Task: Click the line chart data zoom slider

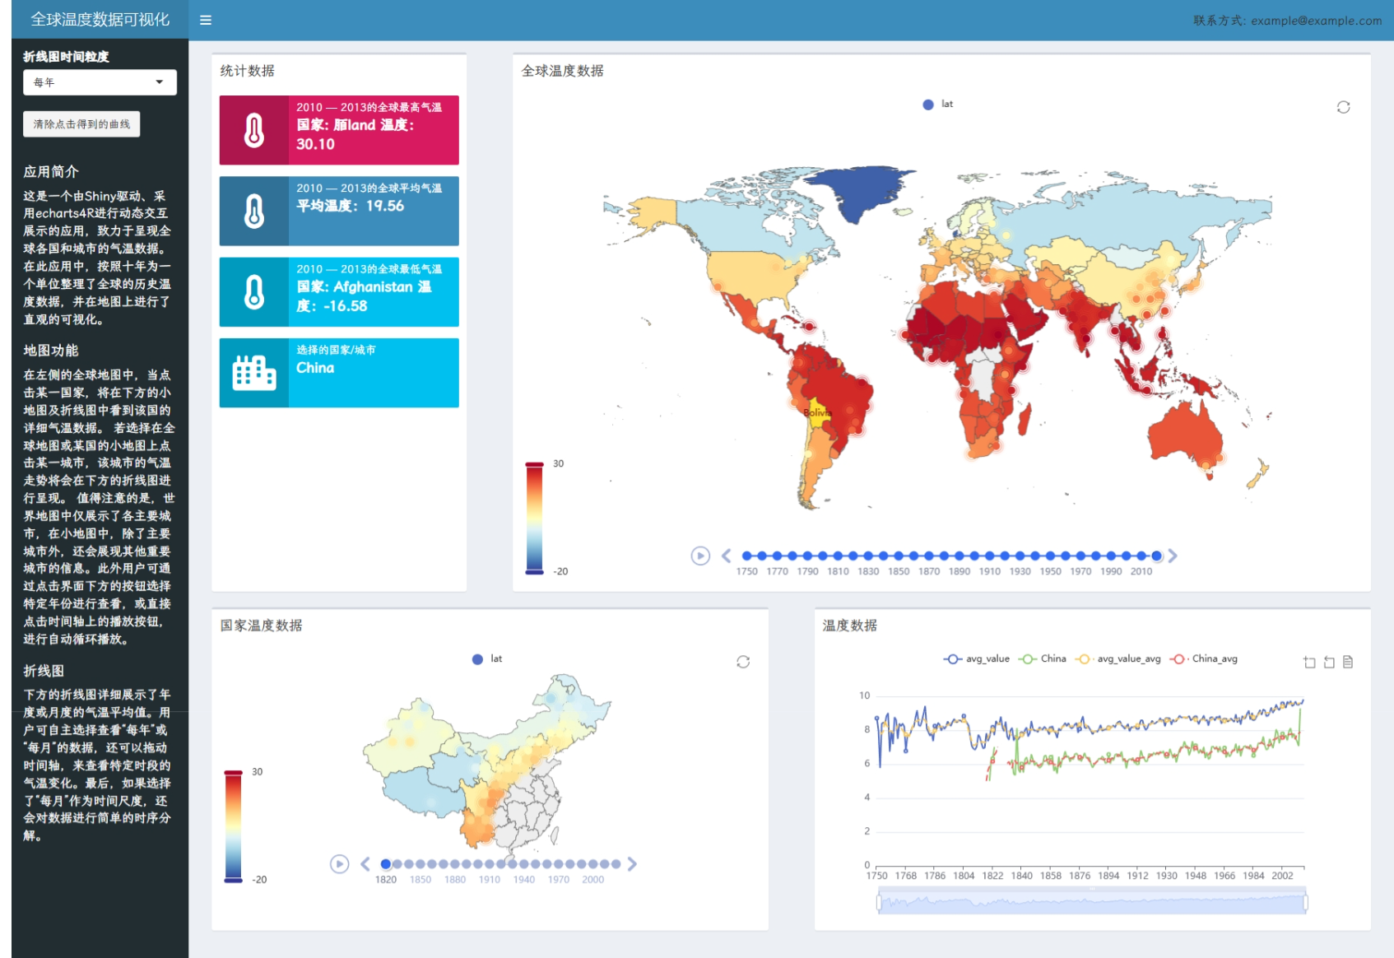Action: click(x=1091, y=903)
